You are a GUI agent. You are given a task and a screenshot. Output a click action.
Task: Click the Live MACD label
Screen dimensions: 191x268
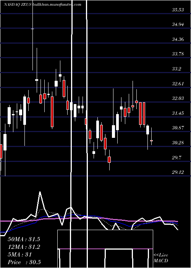tap(161, 258)
